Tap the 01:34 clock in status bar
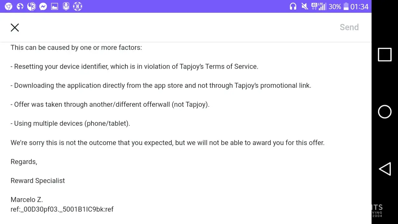 (359, 7)
